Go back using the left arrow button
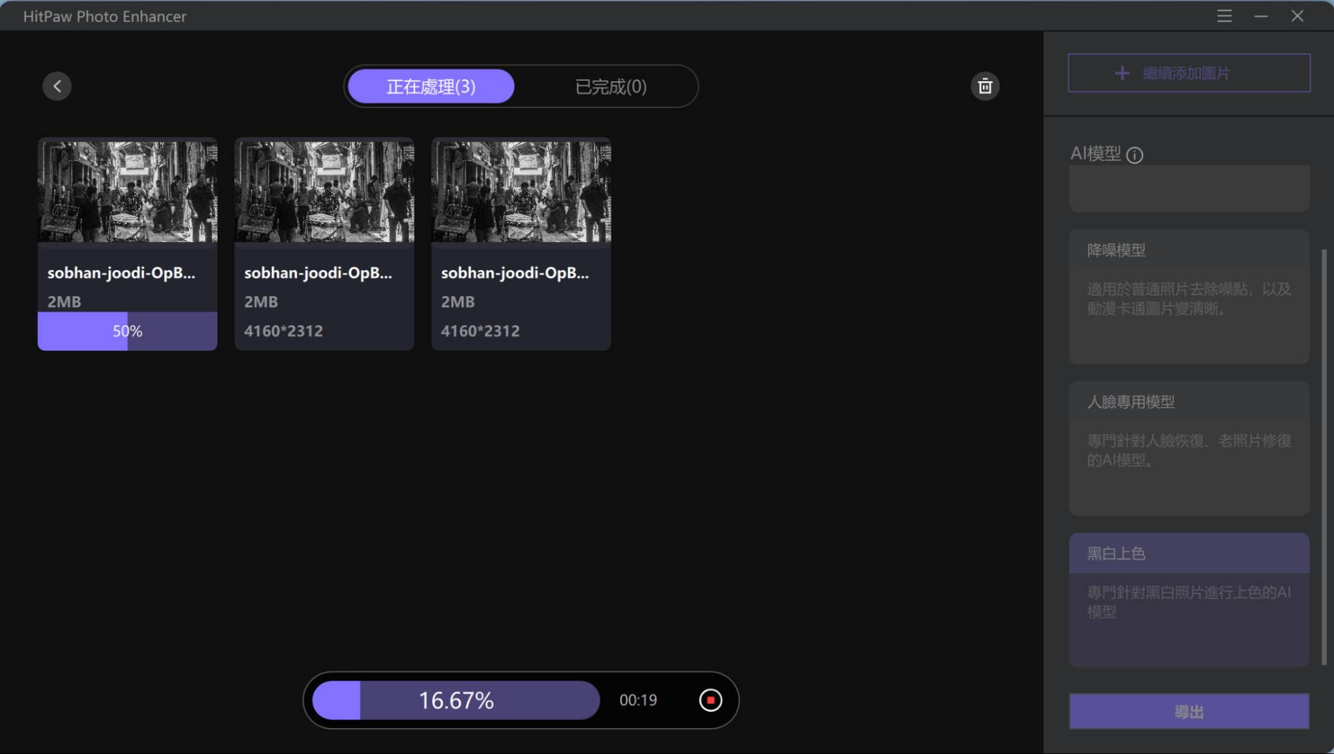Viewport: 1334px width, 754px height. [x=57, y=86]
